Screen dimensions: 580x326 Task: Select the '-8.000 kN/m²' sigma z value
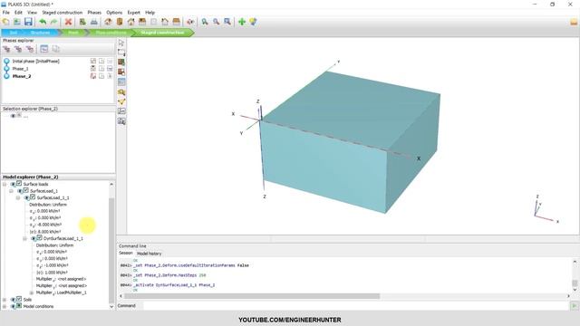tap(49, 225)
